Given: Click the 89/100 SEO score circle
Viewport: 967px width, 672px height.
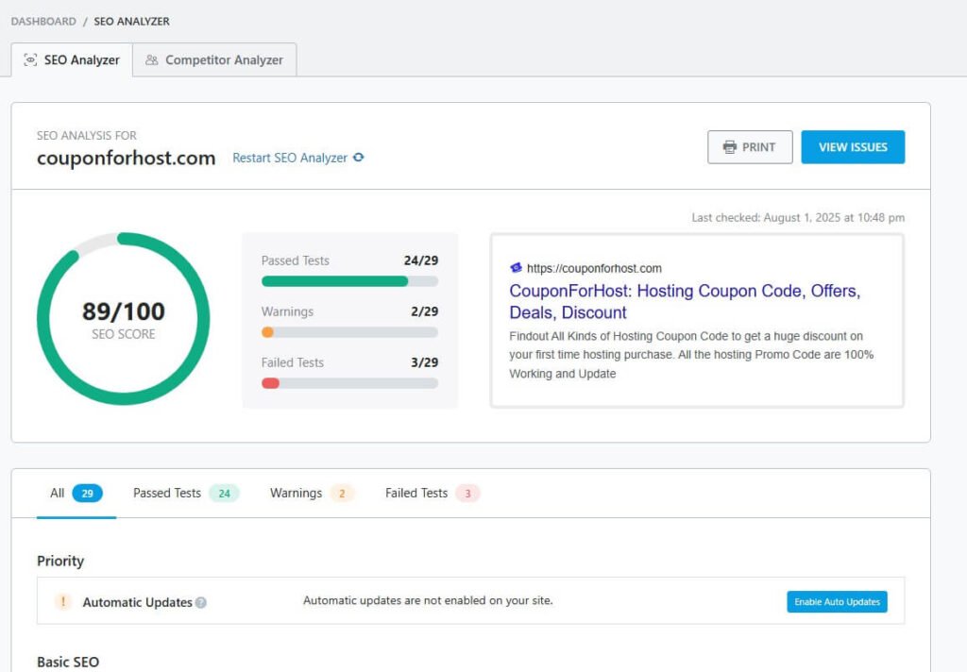Looking at the screenshot, I should point(124,319).
